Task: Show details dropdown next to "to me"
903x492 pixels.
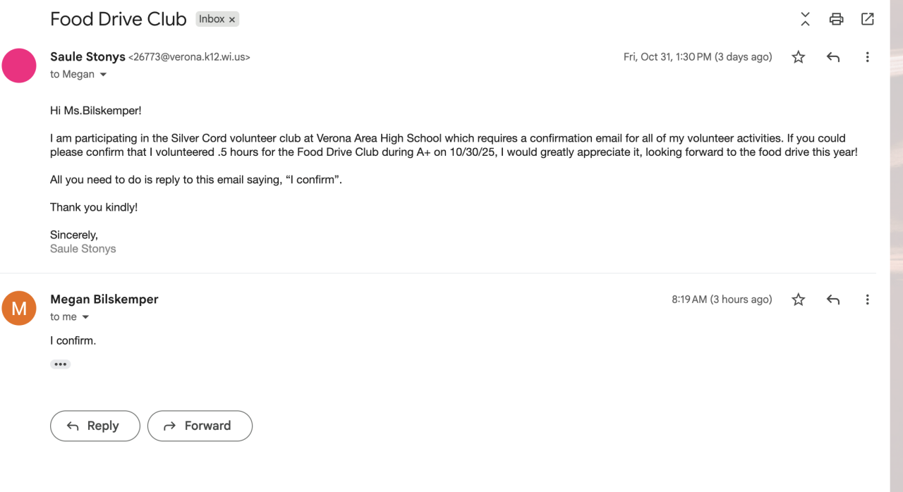Action: tap(86, 317)
